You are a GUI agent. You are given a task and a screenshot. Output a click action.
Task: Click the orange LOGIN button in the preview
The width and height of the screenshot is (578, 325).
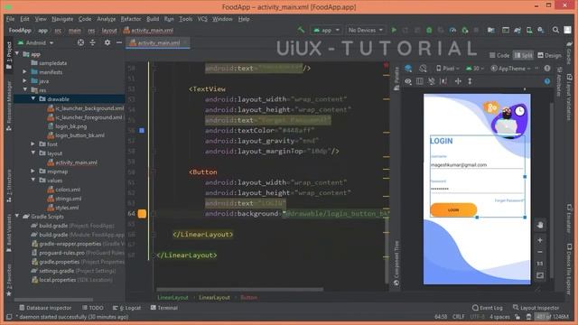(x=453, y=209)
